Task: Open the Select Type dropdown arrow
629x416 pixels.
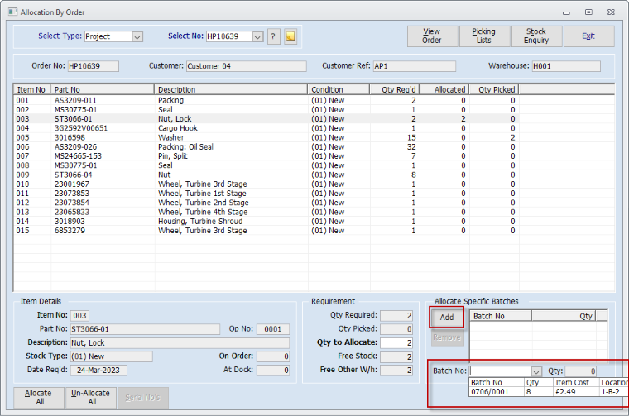Action: point(137,36)
